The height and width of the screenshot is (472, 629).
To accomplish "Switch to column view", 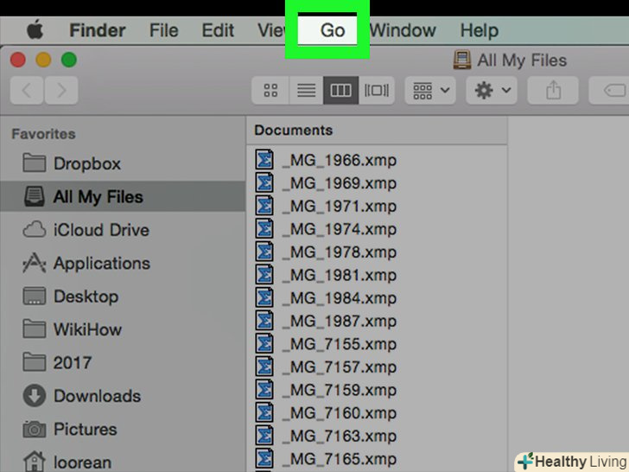I will (x=341, y=90).
